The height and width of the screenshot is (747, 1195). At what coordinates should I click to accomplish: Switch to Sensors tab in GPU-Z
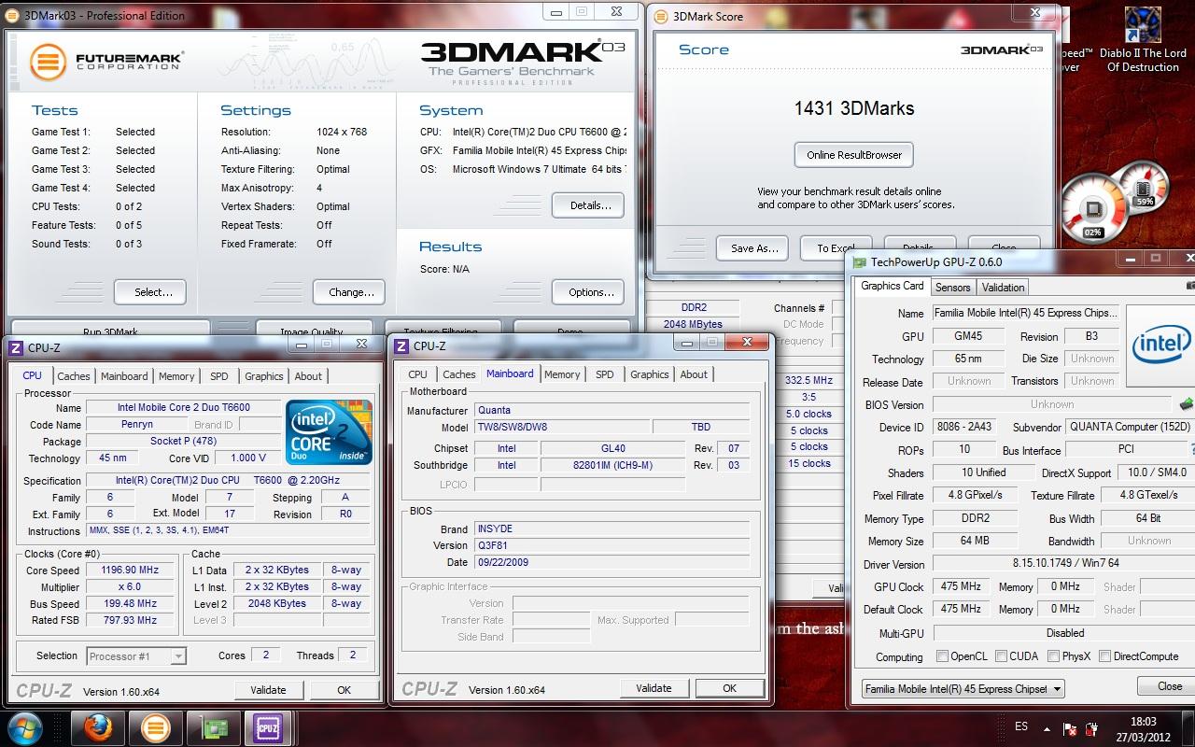point(953,288)
